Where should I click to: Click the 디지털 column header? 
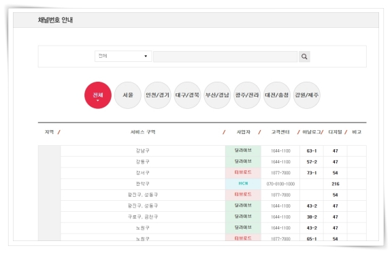(x=335, y=132)
